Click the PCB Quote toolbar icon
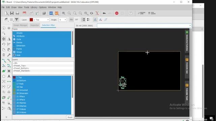The width and height of the screenshot is (216, 121). coord(152,13)
